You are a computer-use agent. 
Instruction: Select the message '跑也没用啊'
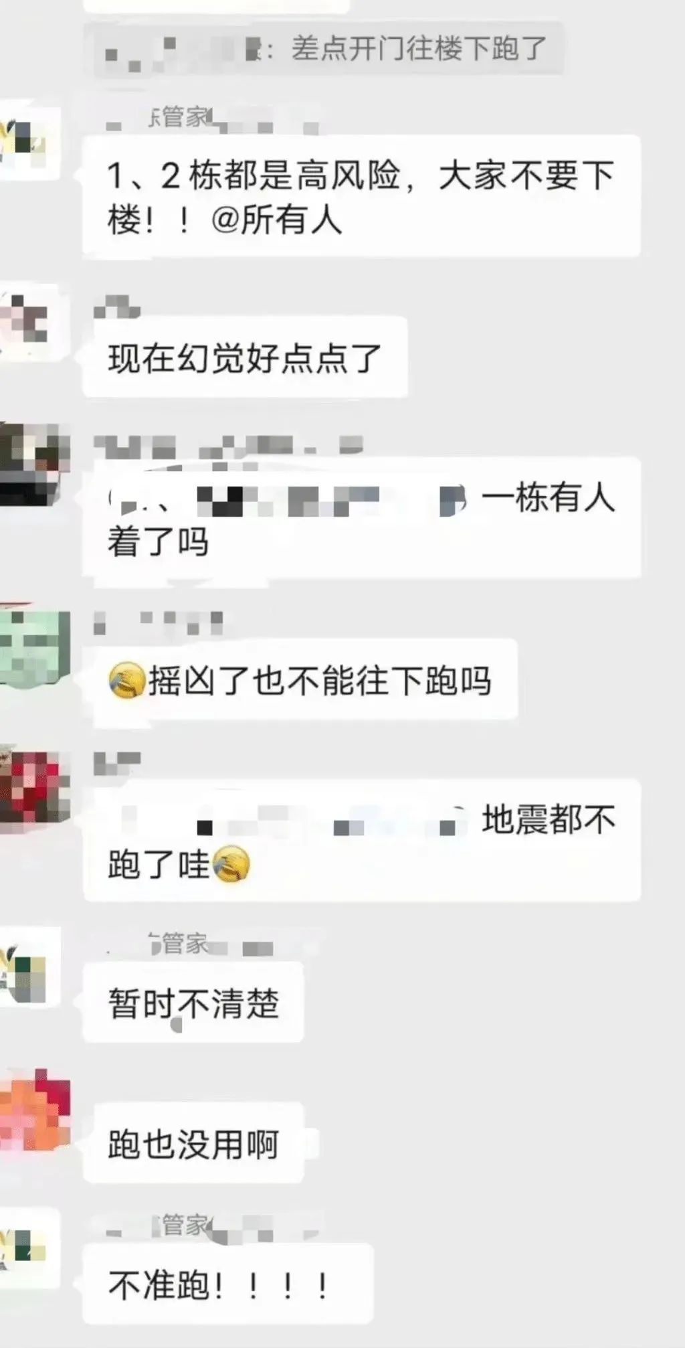193,1143
